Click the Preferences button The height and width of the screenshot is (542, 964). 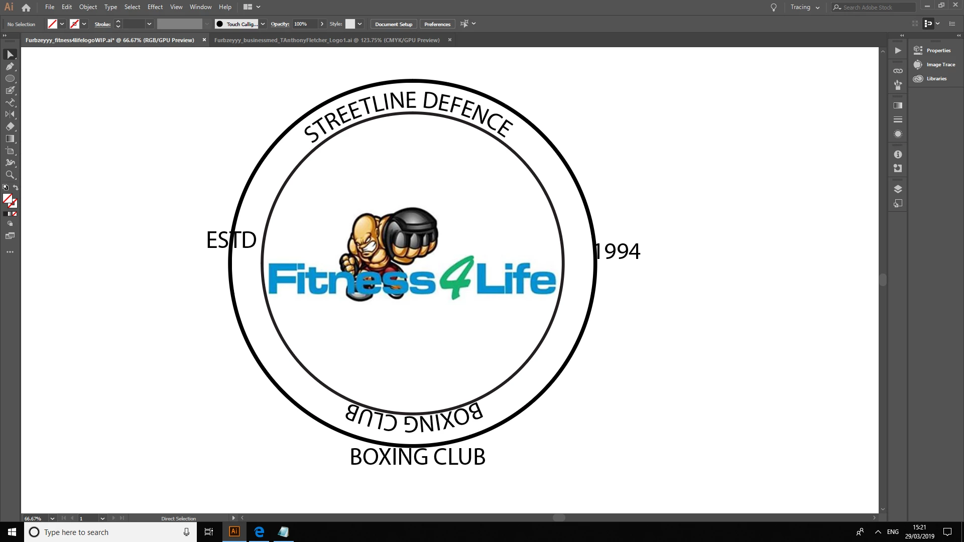(437, 24)
